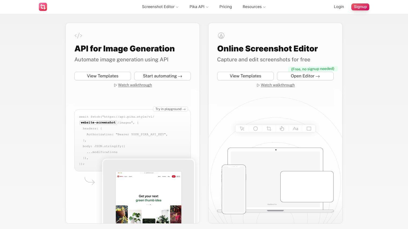The height and width of the screenshot is (229, 408).
Task: Click 'Automate image generation using API' text
Action: [121, 59]
